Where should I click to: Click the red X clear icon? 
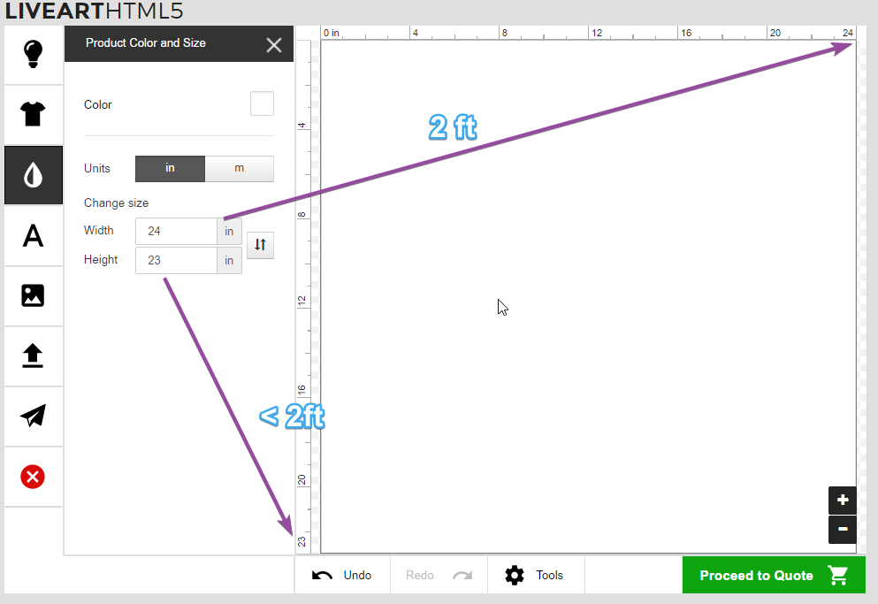click(x=33, y=477)
